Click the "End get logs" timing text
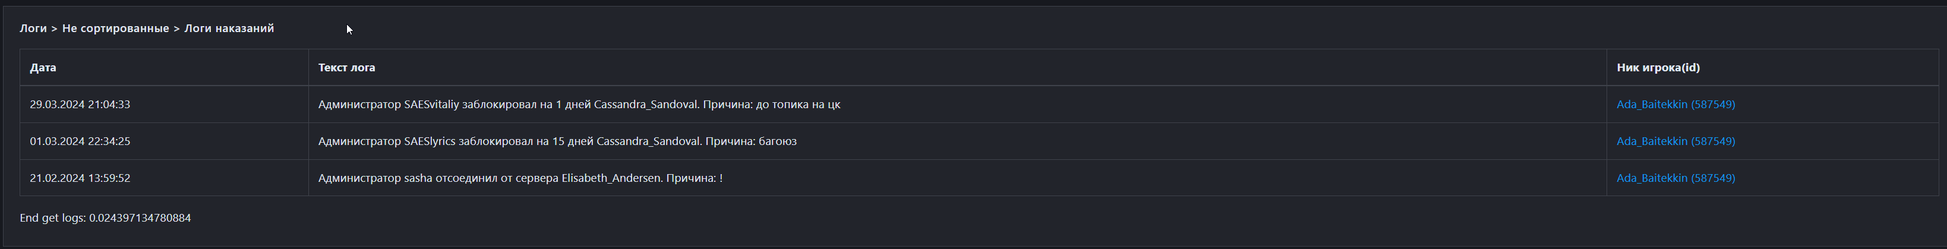The image size is (1947, 249). click(105, 218)
